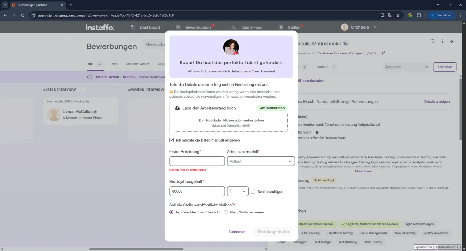Expand Mehr lesen in profile
Screen dimensions: 466x251
pyautogui.click(x=363, y=171)
